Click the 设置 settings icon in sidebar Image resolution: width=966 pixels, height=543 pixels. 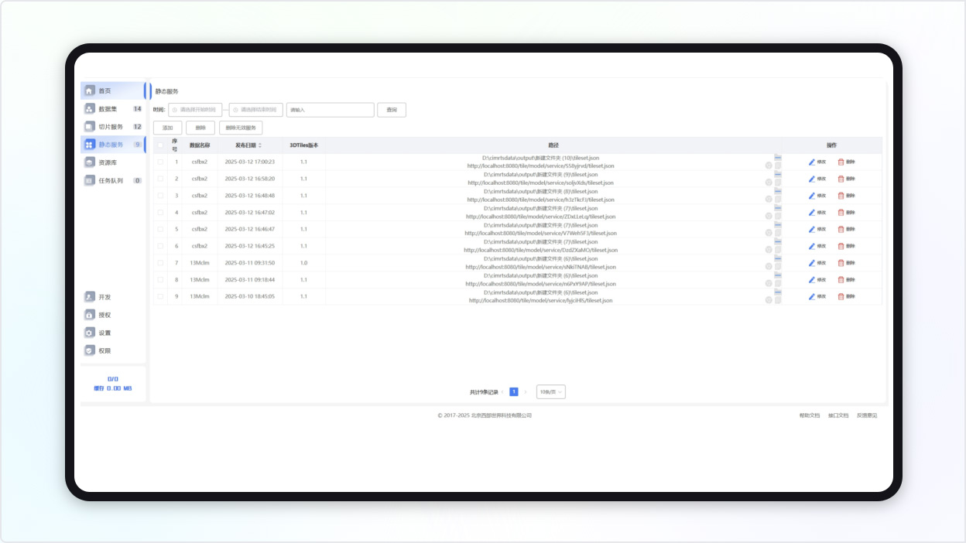point(90,333)
